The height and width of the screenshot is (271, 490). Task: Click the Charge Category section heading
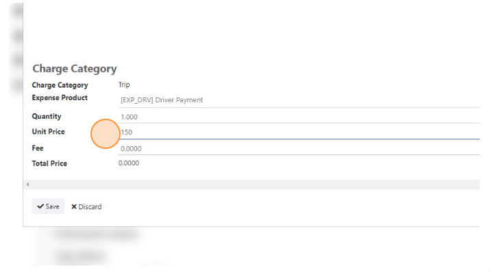click(x=75, y=69)
